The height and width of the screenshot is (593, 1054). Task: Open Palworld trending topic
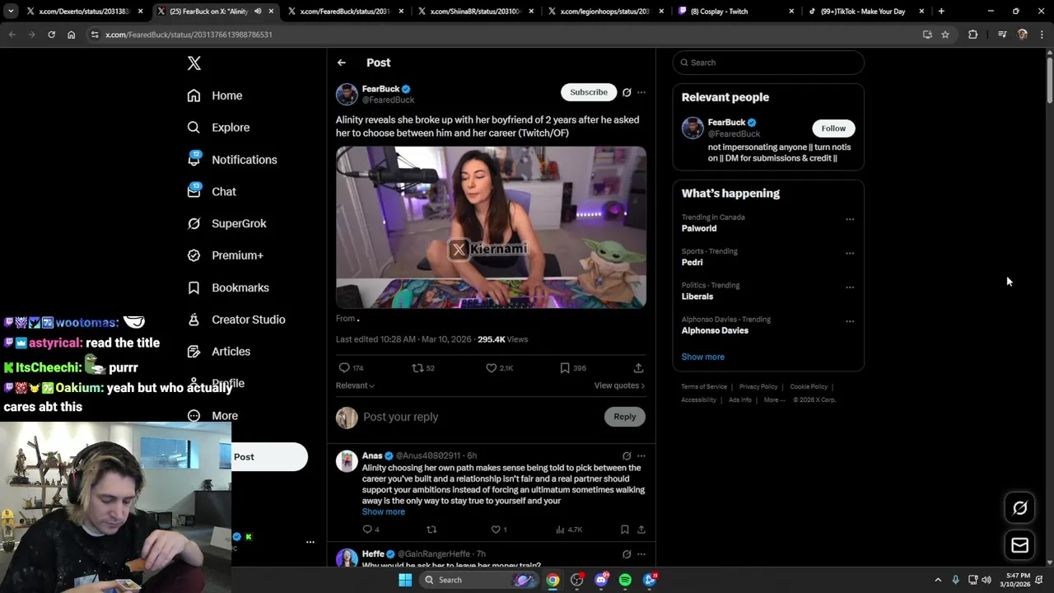(699, 228)
